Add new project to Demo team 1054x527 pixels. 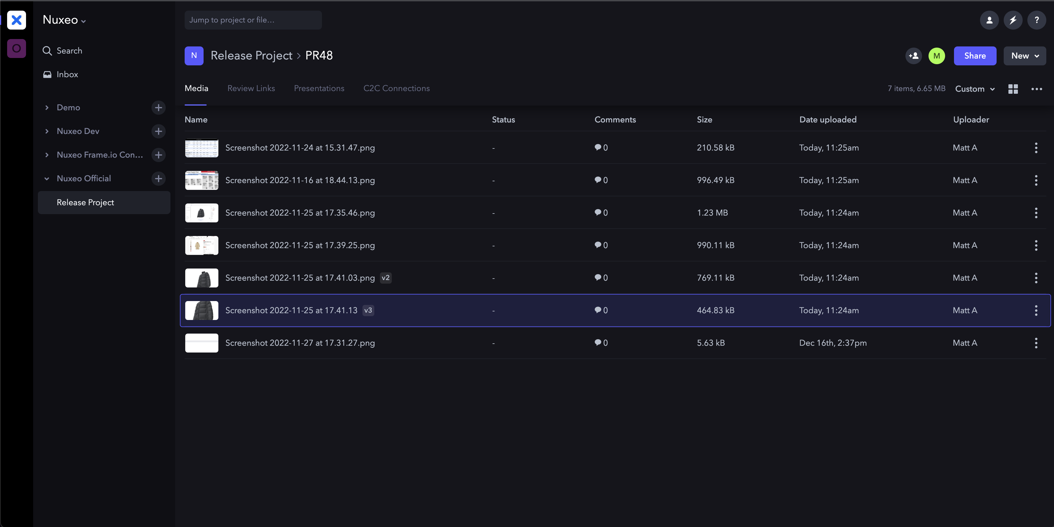[x=158, y=108]
